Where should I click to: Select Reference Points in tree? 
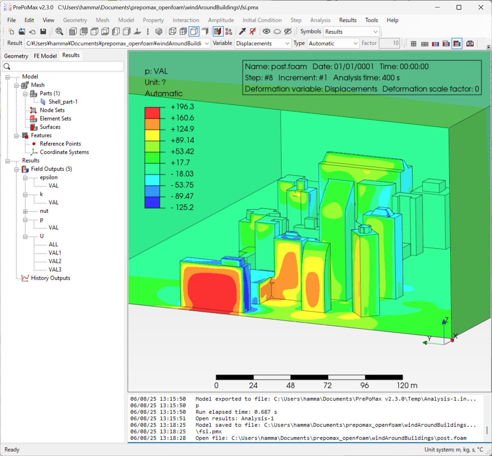(x=60, y=144)
